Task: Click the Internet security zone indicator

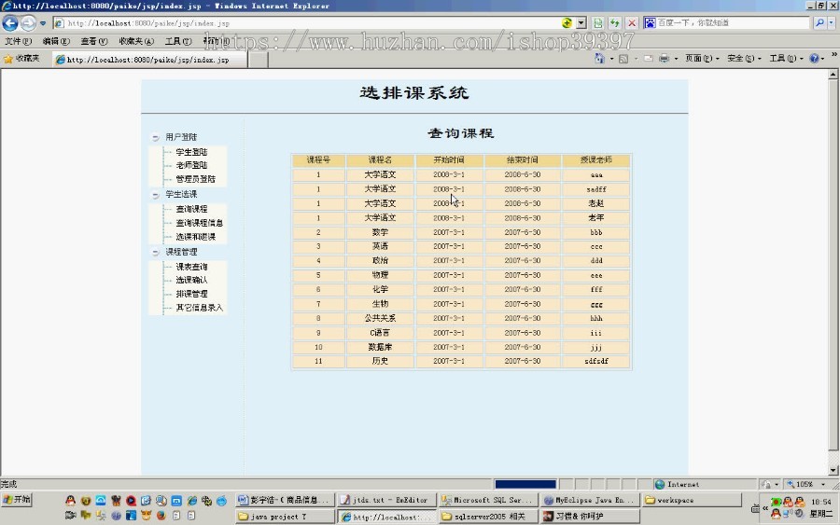Action: (x=678, y=484)
